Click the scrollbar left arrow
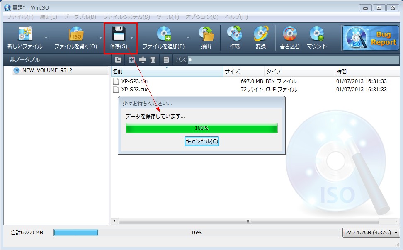Screen dimensions: 403x250 114,221
